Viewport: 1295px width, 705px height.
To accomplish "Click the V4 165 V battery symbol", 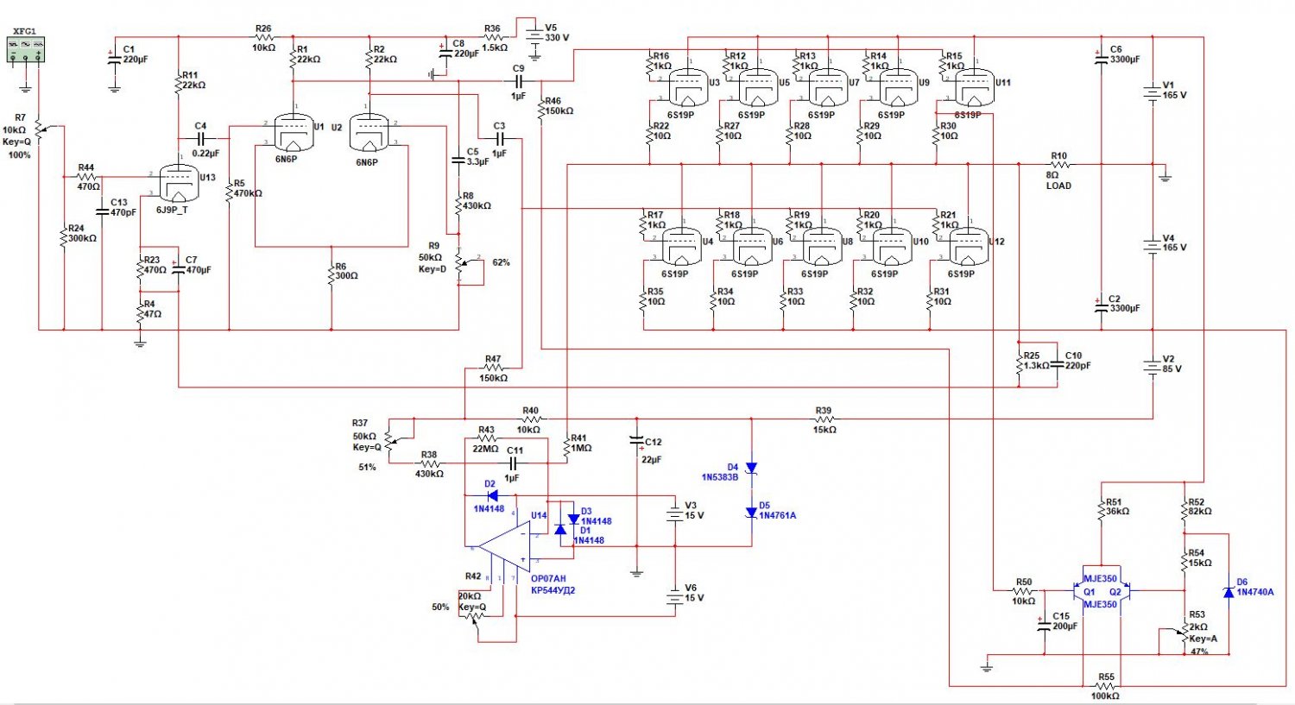I will tap(1153, 246).
